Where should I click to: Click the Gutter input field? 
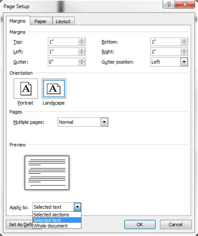[63, 62]
